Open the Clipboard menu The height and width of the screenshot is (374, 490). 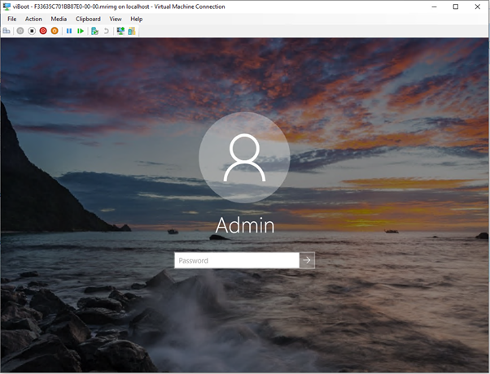[88, 19]
